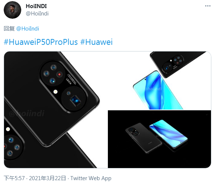The width and height of the screenshot is (215, 182).
Task: Open the replied-to @HoiIndi mention link
Action: (28, 29)
